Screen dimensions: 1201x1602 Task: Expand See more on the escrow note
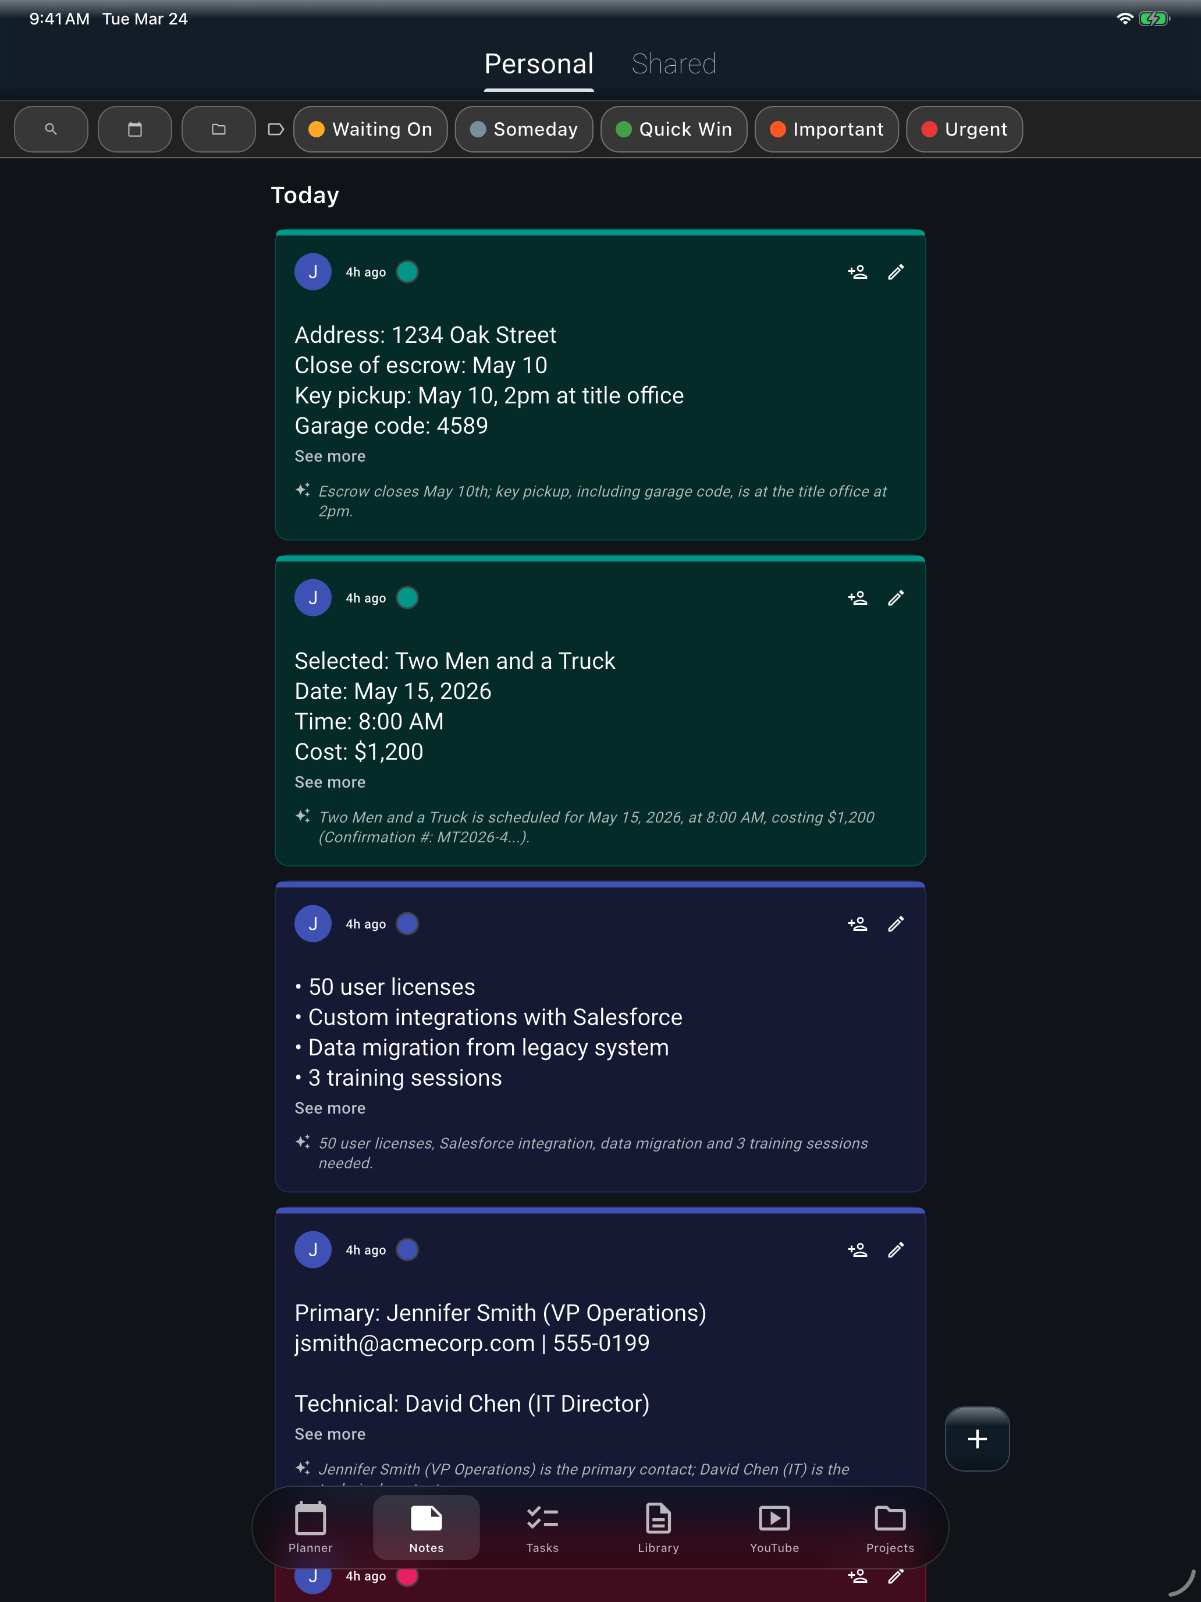click(329, 456)
